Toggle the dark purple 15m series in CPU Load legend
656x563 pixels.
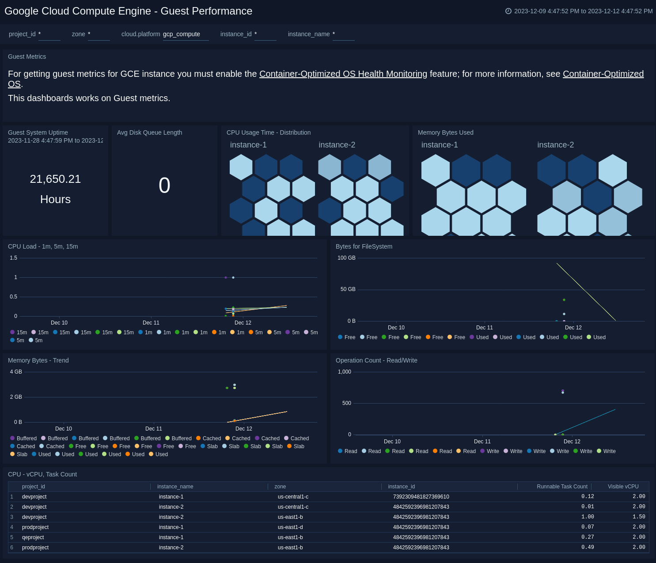[x=19, y=333]
